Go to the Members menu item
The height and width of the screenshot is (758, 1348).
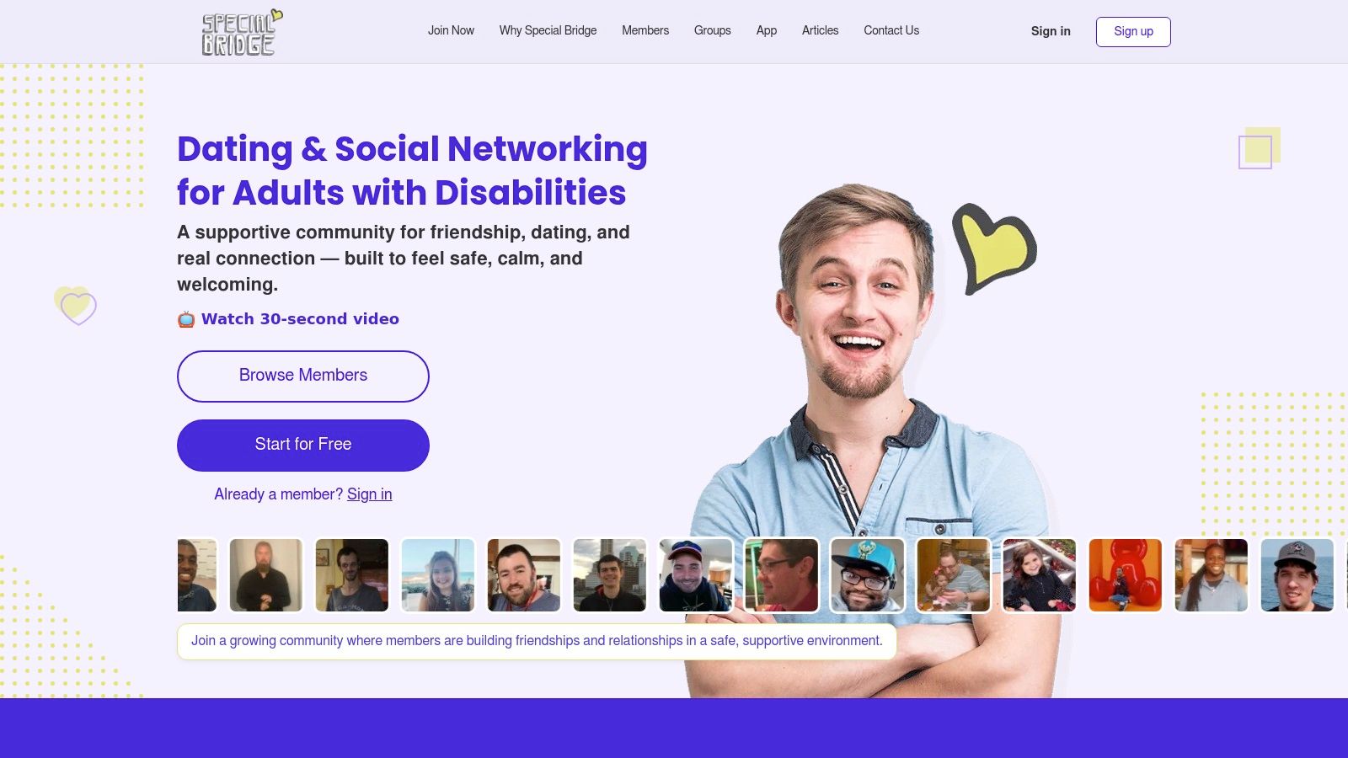[x=645, y=30]
